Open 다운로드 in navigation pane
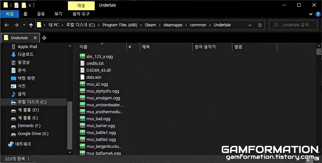 (x=26, y=54)
